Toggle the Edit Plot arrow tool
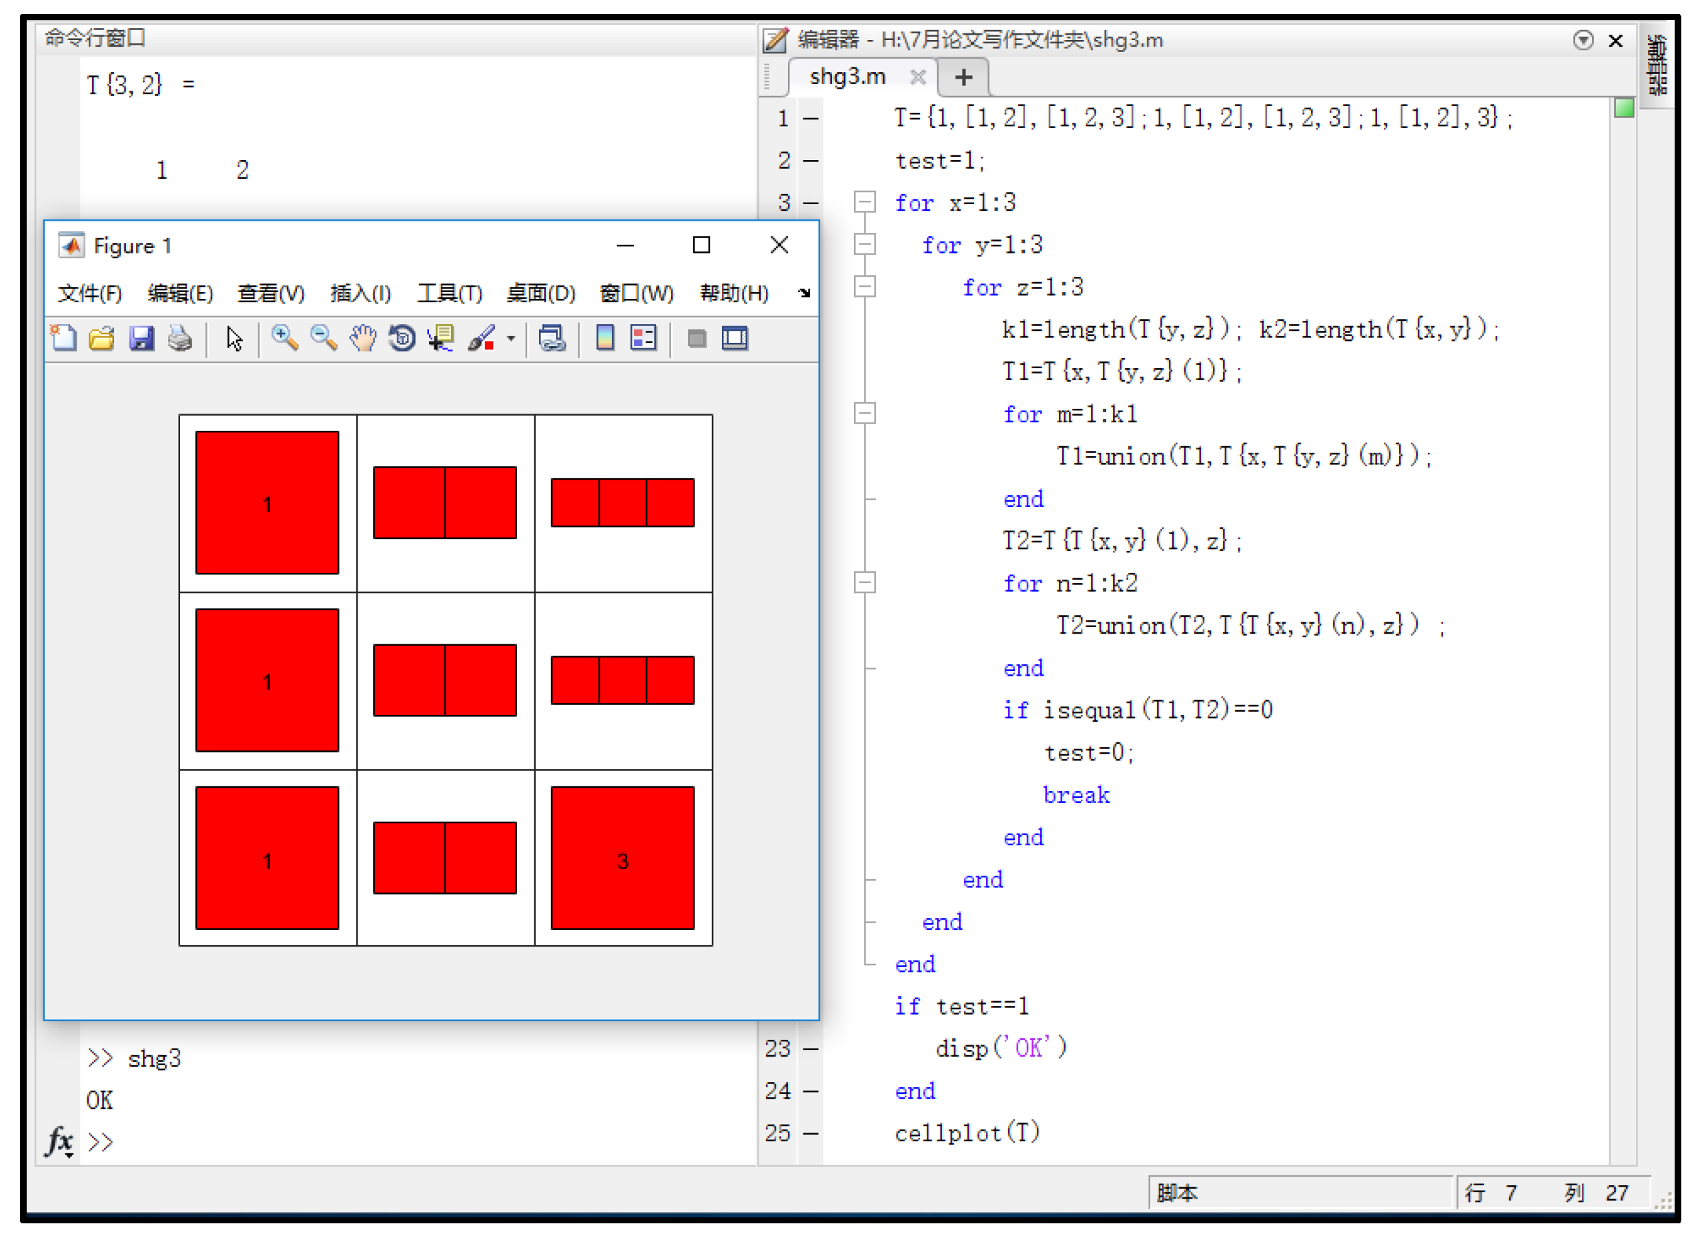The width and height of the screenshot is (1698, 1238). [x=235, y=339]
